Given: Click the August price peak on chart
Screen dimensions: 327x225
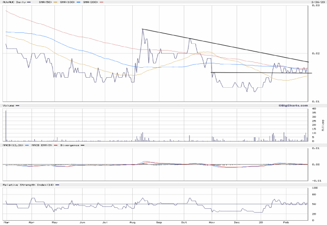Looking at the screenshot, I should pyautogui.click(x=143, y=30).
